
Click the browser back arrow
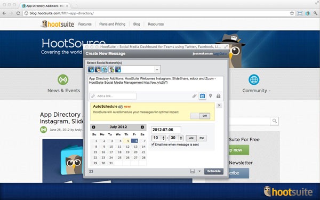(x=4, y=13)
